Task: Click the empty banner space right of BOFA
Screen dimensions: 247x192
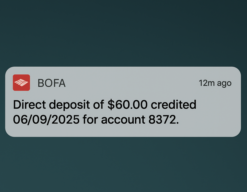Action: [130, 83]
